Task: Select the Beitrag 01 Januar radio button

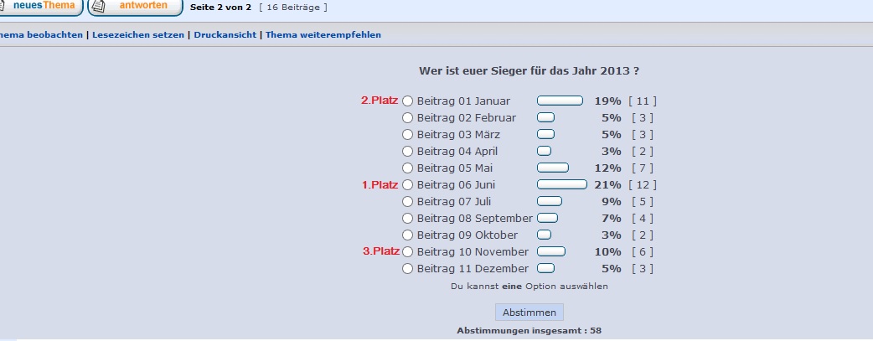Action: click(408, 101)
